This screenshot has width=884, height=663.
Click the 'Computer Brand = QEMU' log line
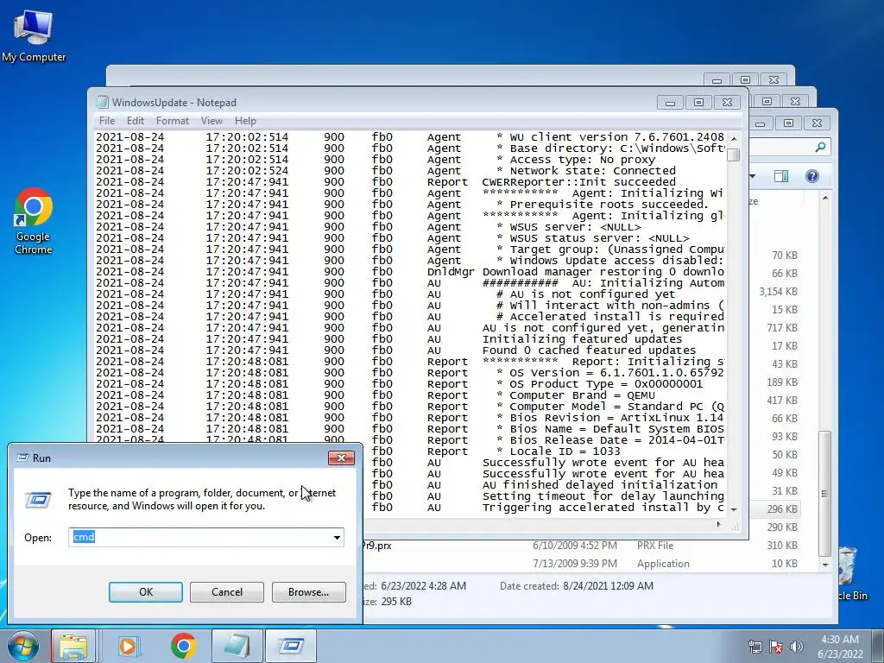576,395
